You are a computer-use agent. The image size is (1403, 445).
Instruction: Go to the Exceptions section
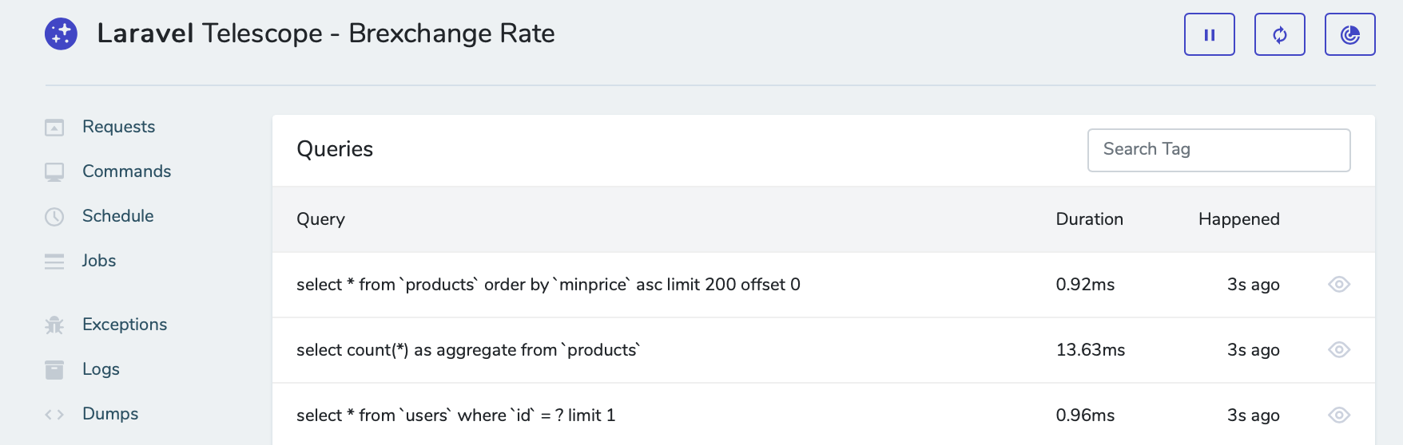tap(125, 325)
